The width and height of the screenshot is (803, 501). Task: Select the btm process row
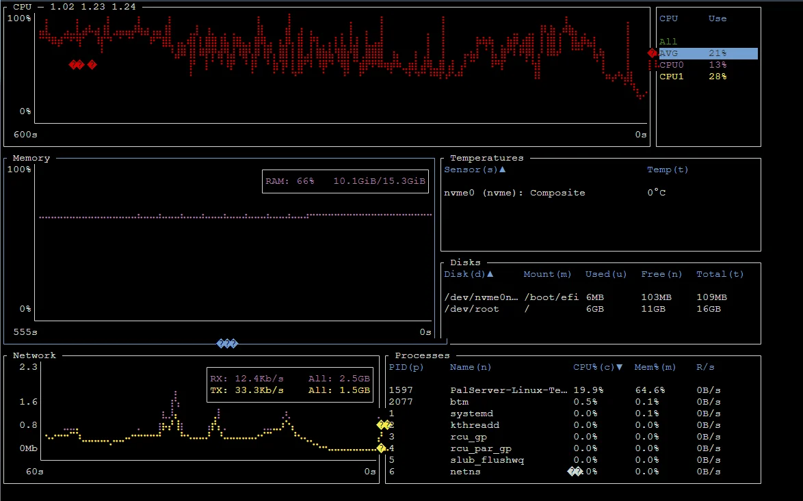(x=459, y=402)
